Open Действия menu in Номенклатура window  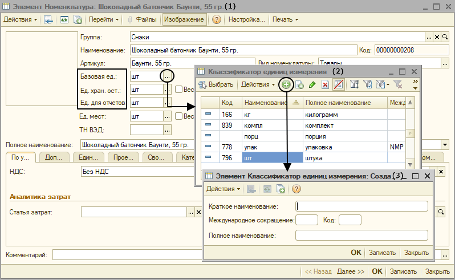[x=21, y=20]
